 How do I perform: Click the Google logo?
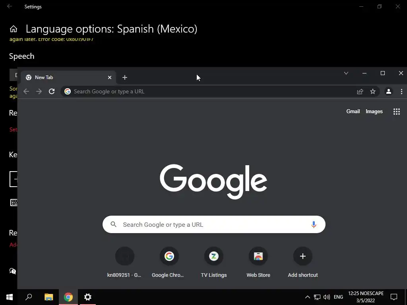coord(213,181)
